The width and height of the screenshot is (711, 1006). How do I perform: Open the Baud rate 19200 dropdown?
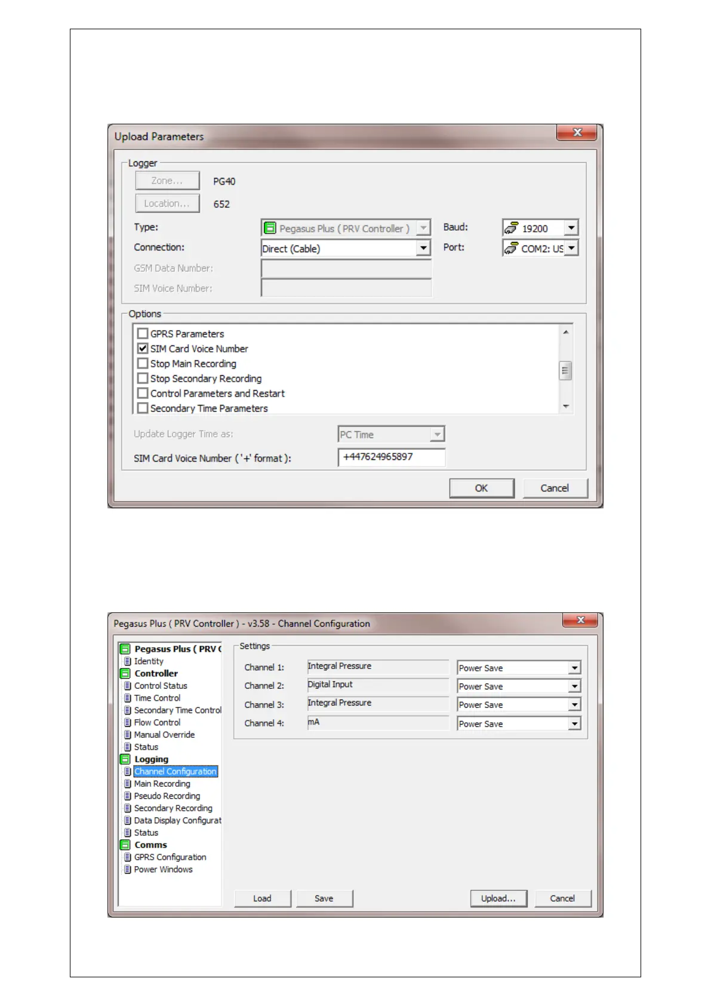571,228
